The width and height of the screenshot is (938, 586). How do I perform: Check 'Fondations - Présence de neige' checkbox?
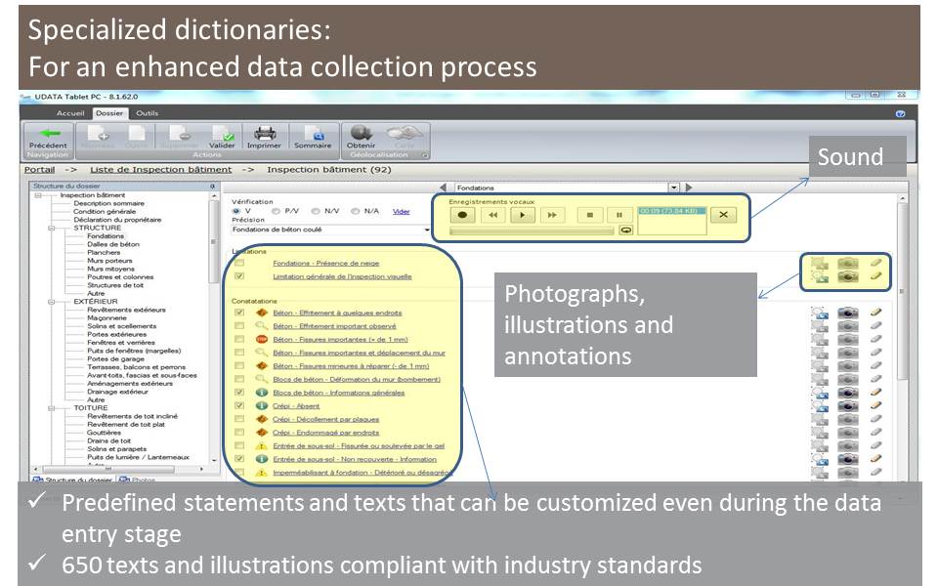tap(239, 264)
